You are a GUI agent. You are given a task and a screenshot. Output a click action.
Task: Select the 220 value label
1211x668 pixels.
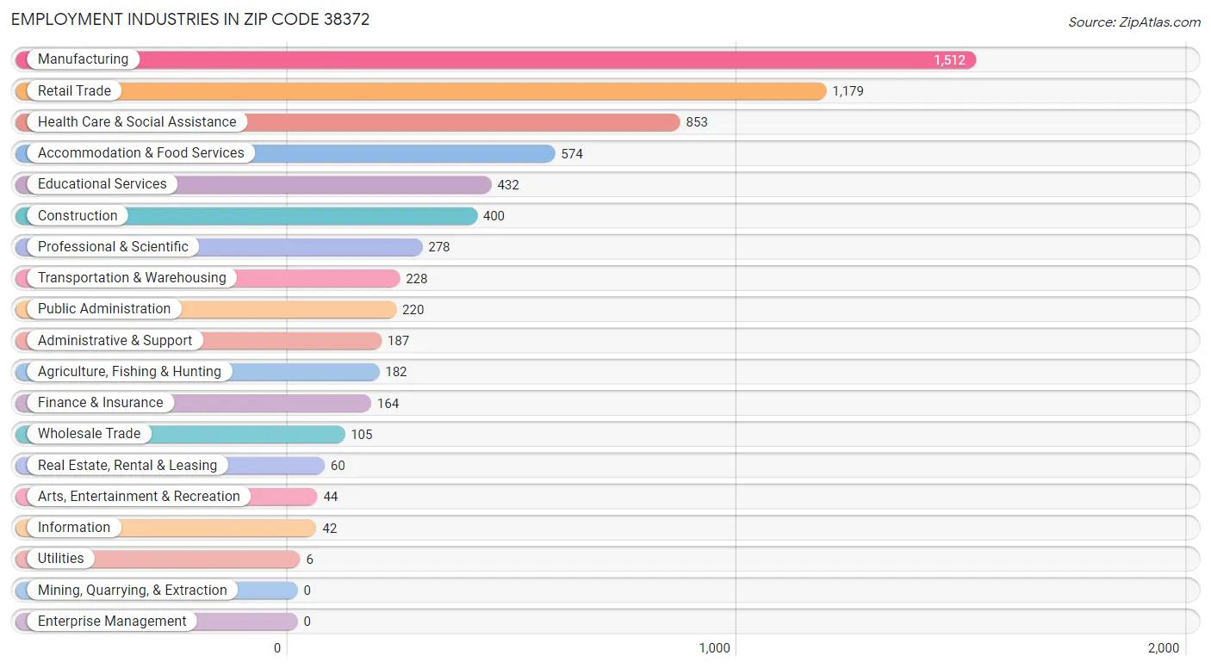(x=413, y=310)
